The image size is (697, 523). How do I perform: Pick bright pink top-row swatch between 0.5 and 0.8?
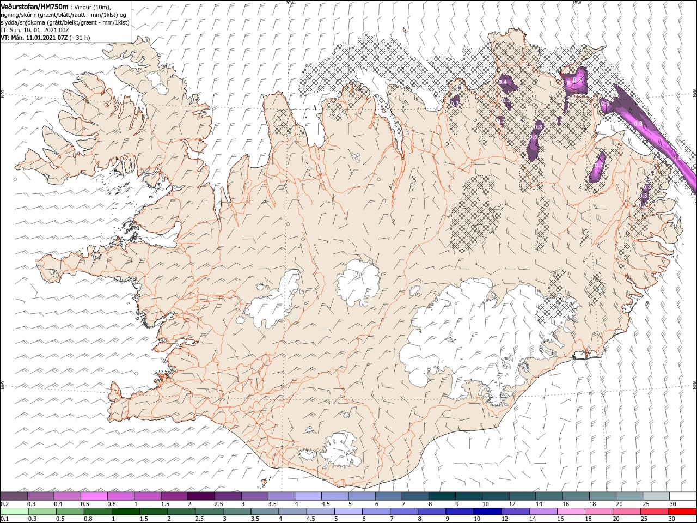94,496
